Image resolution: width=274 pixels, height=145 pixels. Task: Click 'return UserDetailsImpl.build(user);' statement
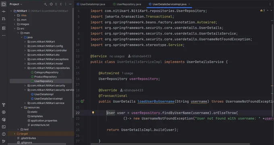click(143, 130)
